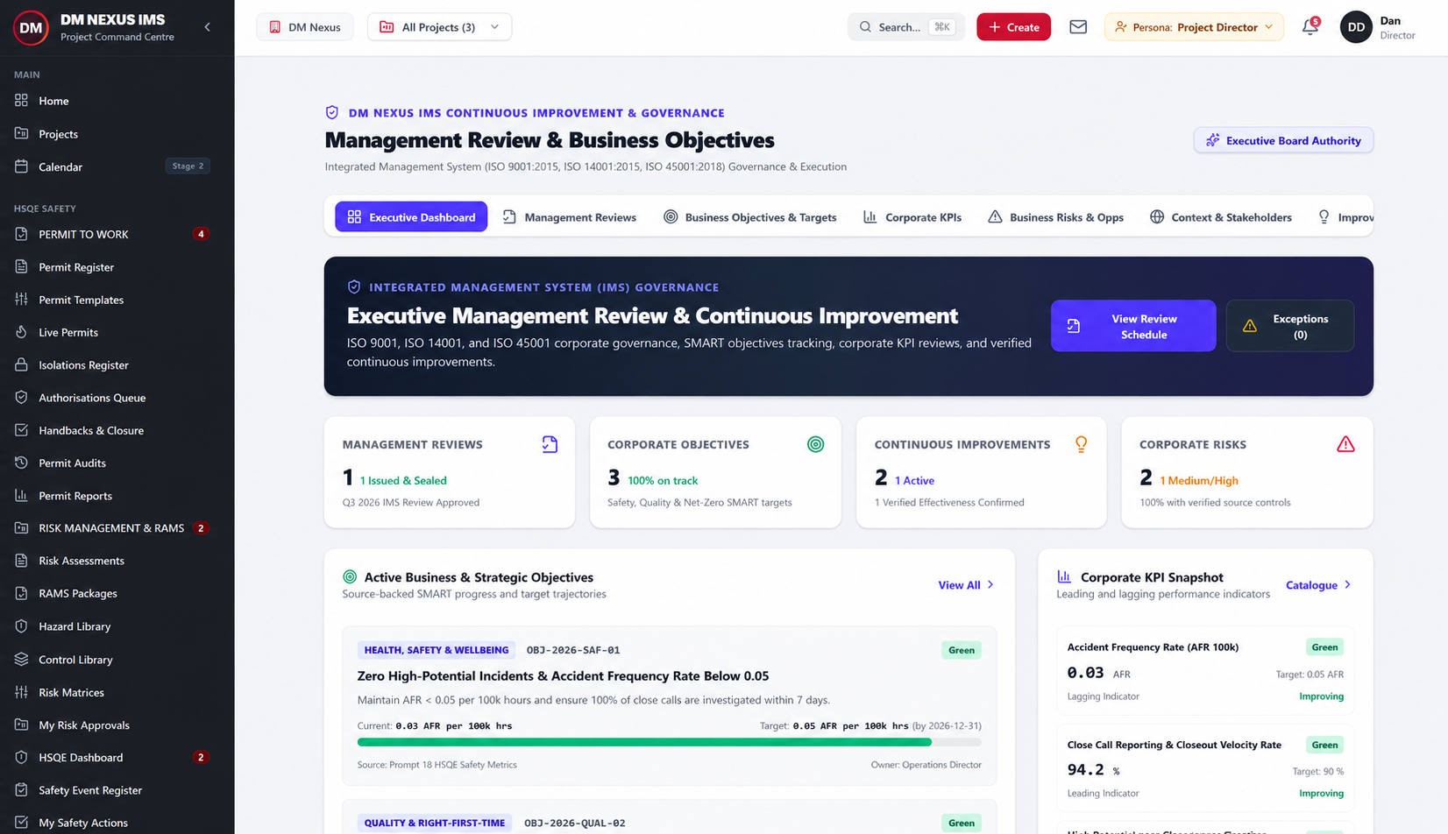
Task: Click the View All chevron link
Action: coord(966,585)
